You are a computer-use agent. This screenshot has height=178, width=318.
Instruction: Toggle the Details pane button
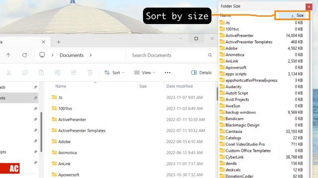201,73
